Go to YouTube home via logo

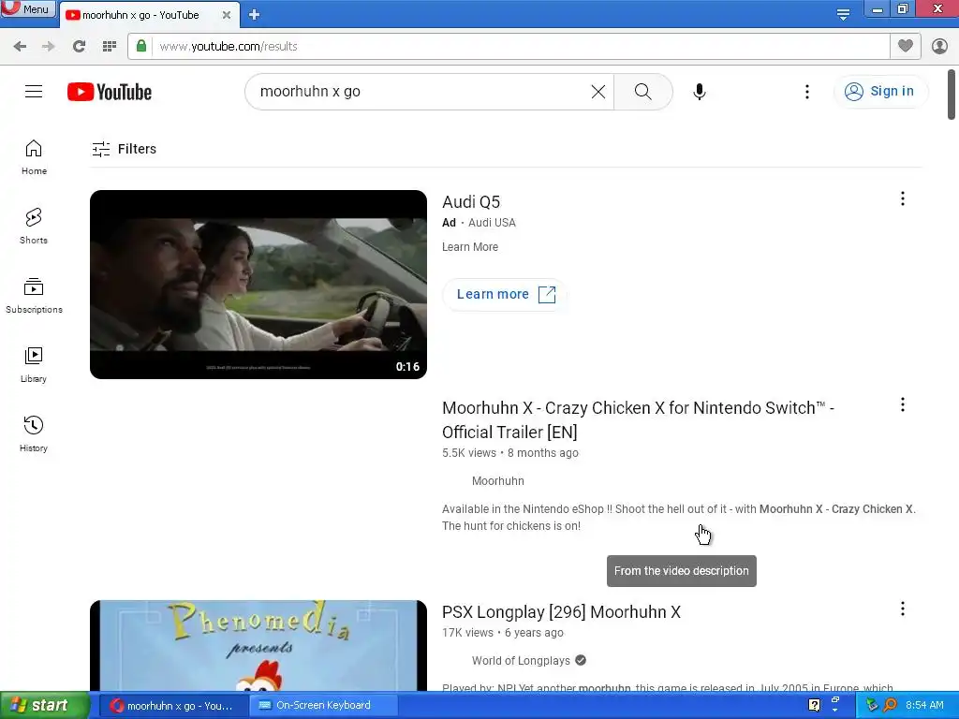point(110,92)
